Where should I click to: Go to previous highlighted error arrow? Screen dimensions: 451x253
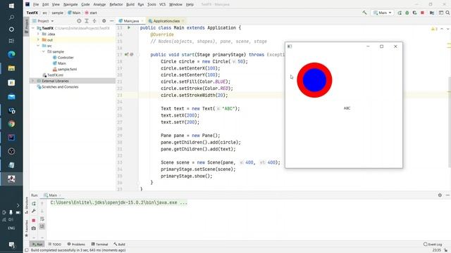(442, 29)
